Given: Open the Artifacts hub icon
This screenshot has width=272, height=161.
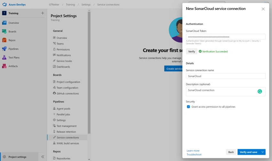Looking at the screenshot, I should coord(4,66).
